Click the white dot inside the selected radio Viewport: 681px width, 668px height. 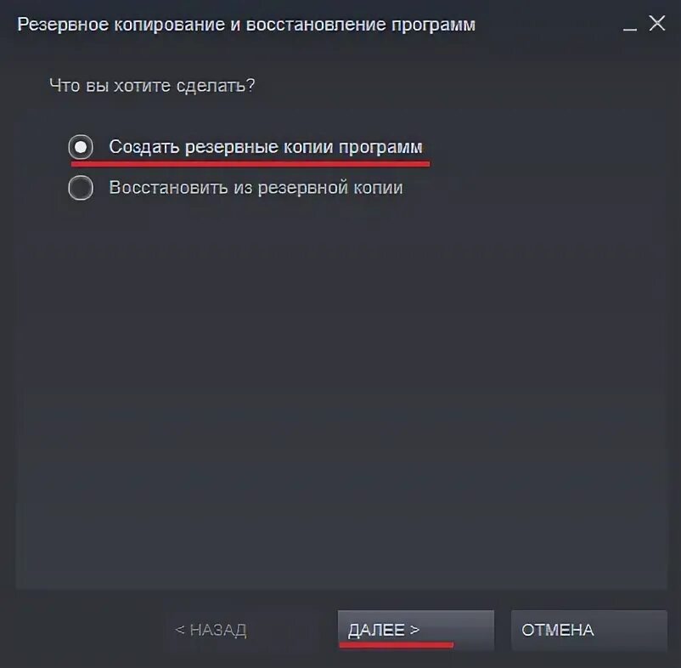pos(81,147)
